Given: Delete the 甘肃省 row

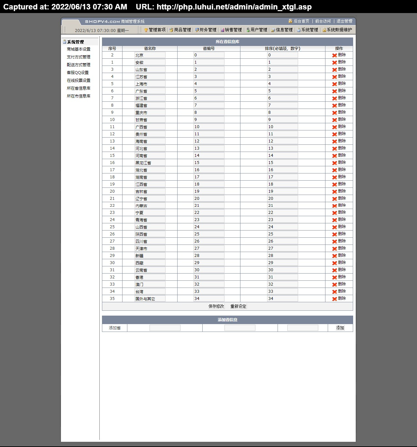Looking at the screenshot, I should 339,120.
